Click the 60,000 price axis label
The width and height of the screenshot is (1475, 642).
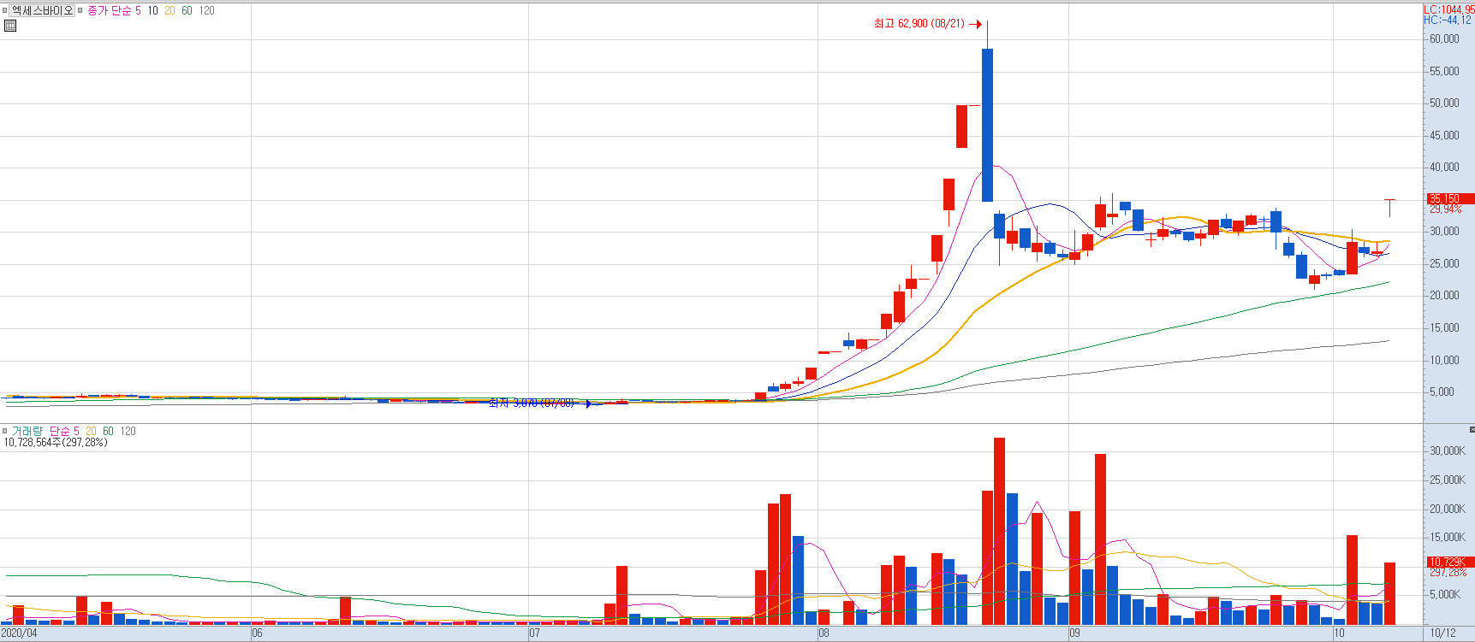[x=1444, y=38]
